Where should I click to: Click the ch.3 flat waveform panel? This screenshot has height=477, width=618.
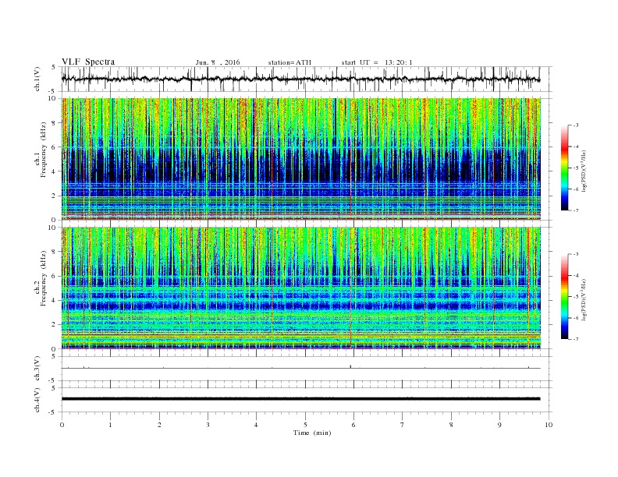(x=307, y=369)
